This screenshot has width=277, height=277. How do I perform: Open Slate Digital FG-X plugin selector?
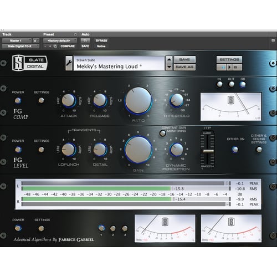click(x=20, y=46)
